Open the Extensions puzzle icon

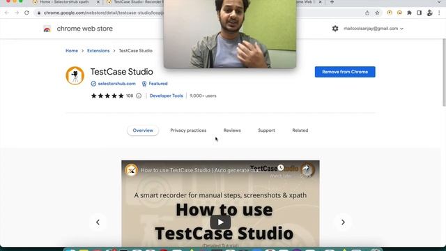[x=409, y=13]
